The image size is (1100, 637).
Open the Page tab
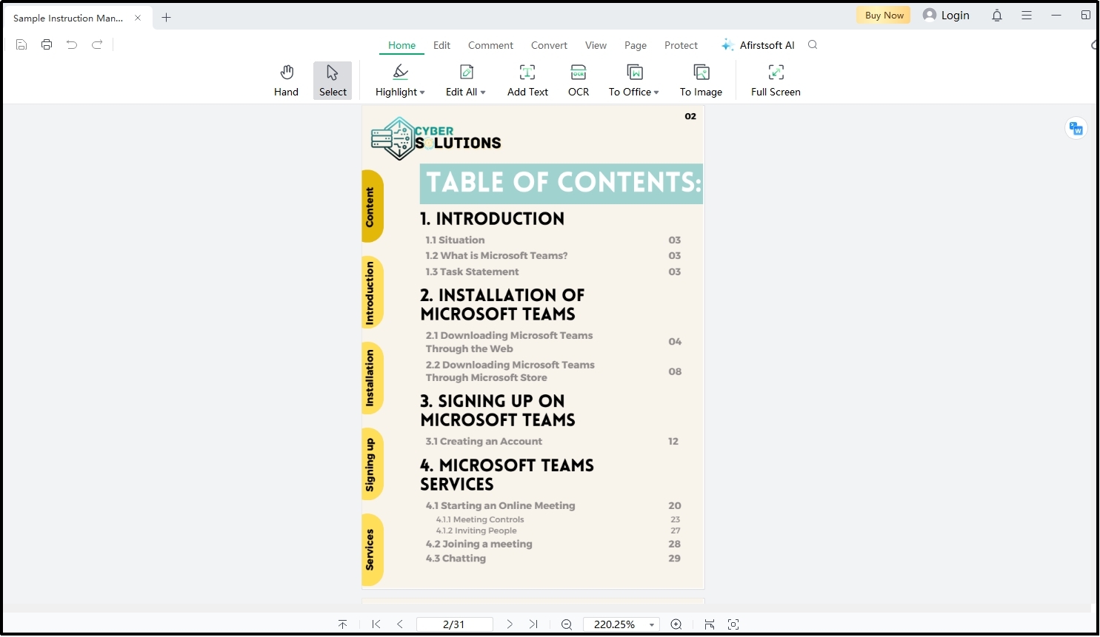[x=636, y=45]
